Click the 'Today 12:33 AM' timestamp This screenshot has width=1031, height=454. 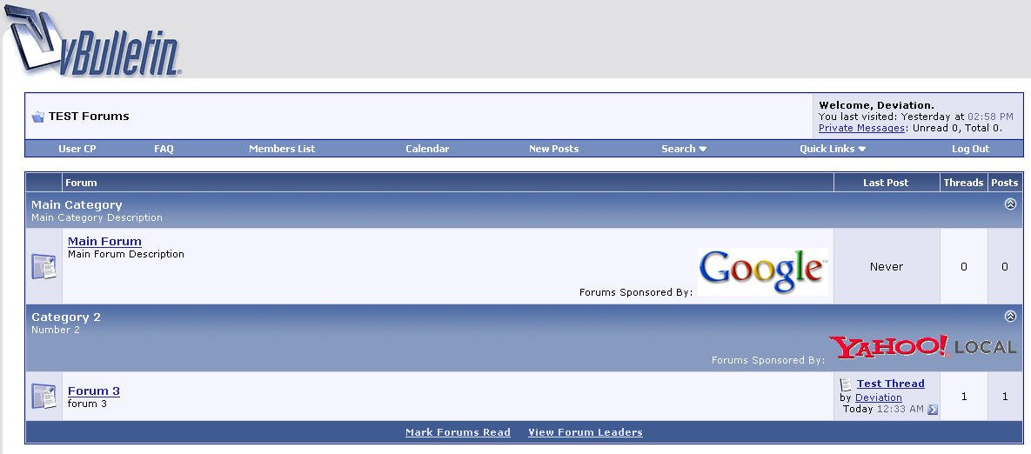pyautogui.click(x=883, y=410)
